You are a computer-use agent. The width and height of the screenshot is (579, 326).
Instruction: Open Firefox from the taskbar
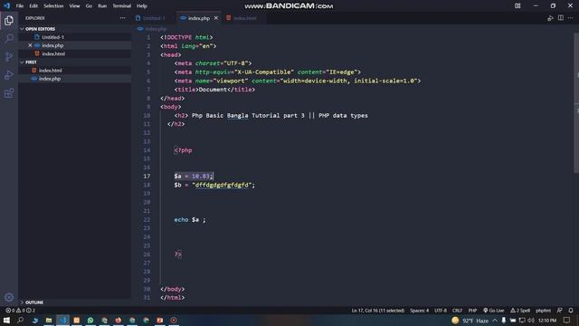[x=119, y=320]
